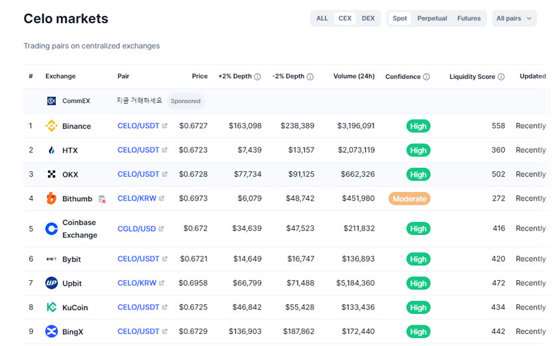Click external link icon on OKX CELO/USDT
This screenshot has height=346, width=558.
point(165,174)
